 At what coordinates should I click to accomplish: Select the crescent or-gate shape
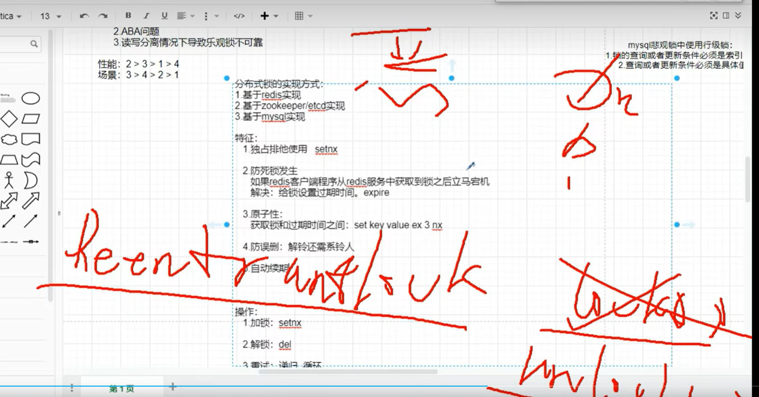pos(30,180)
